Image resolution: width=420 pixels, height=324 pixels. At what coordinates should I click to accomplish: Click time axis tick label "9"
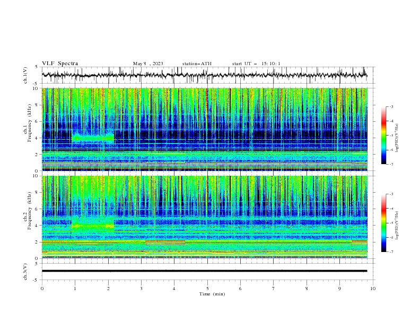point(339,289)
